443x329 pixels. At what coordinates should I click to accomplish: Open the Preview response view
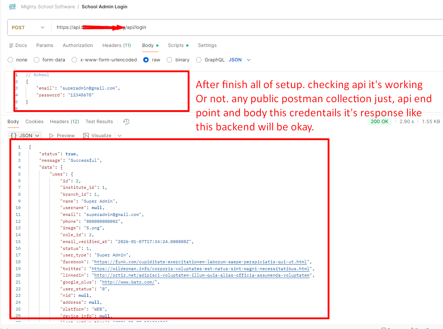[62, 136]
